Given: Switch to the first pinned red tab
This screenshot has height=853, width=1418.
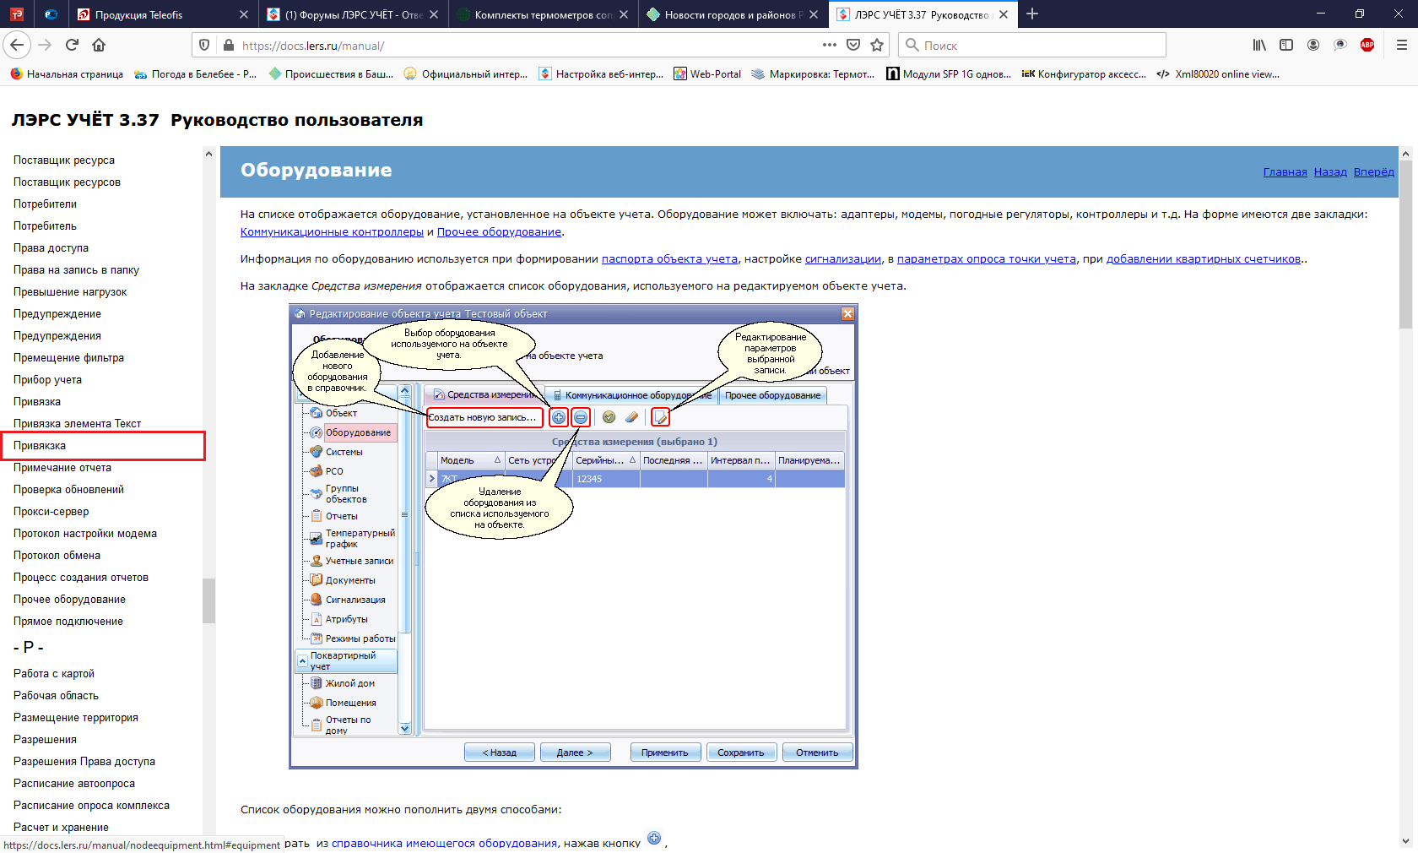Looking at the screenshot, I should tap(17, 14).
